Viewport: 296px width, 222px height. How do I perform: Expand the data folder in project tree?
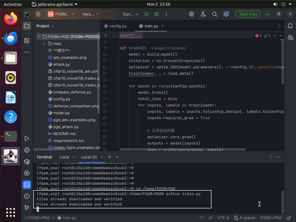tap(44, 44)
